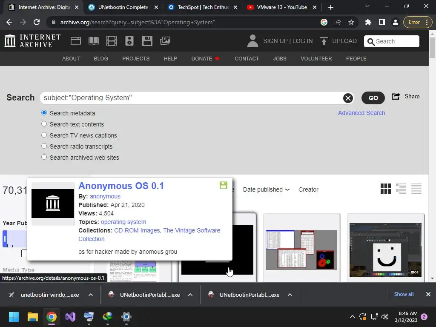This screenshot has width=436, height=327.
Task: Open File Explorer from taskbar
Action: tap(32, 317)
